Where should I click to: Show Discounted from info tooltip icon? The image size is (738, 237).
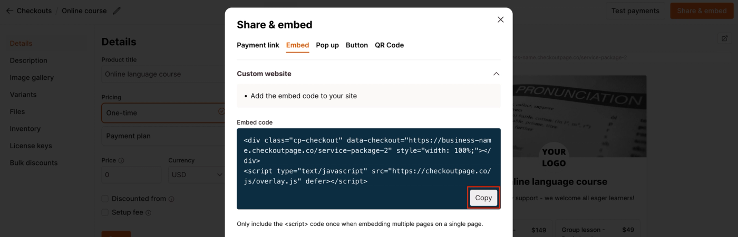[171, 199]
